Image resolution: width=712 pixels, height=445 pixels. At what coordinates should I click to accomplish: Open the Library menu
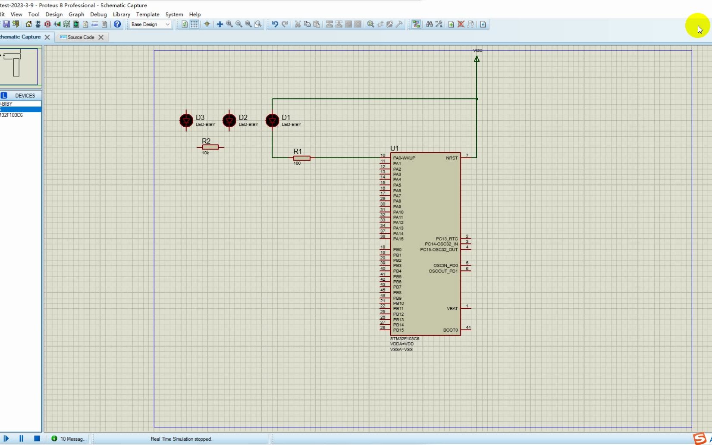[121, 14]
